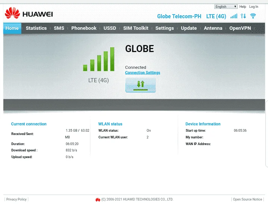Open the USSD tab
This screenshot has width=268, height=218.
pyautogui.click(x=110, y=28)
